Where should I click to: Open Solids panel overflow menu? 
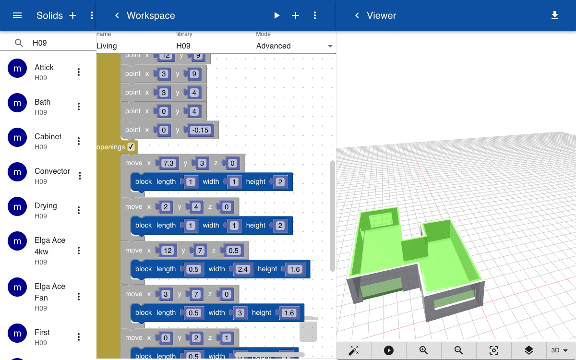click(x=92, y=15)
